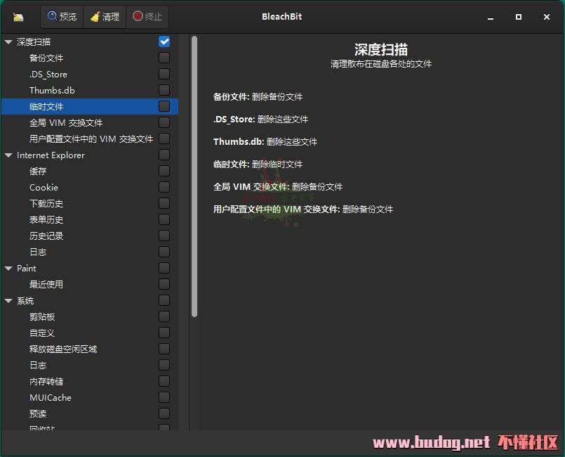Image resolution: width=565 pixels, height=457 pixels.
Task: Click the broom Clean (清理) button
Action: coord(104,17)
